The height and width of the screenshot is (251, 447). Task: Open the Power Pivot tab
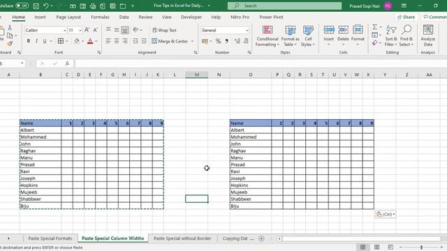(x=271, y=17)
